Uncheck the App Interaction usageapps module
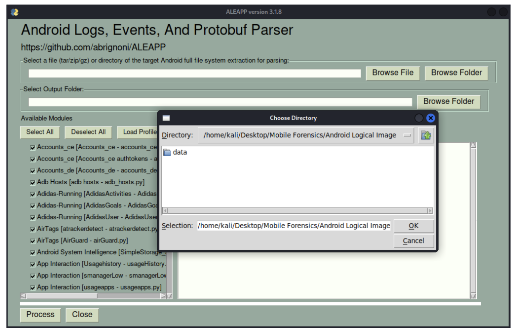This screenshot has height=332, width=514. [32, 288]
